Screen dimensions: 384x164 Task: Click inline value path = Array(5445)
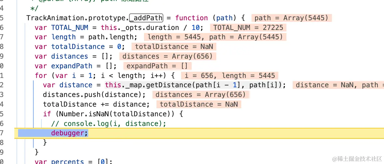[291, 18]
